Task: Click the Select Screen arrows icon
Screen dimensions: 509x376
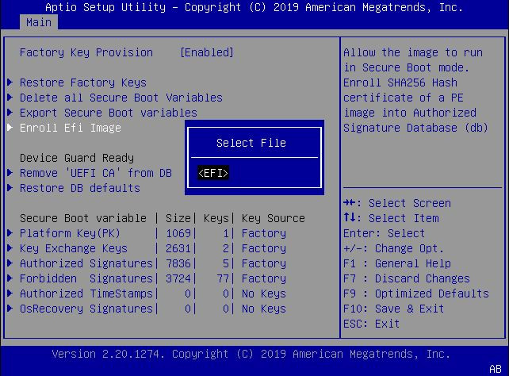Action: click(x=350, y=203)
